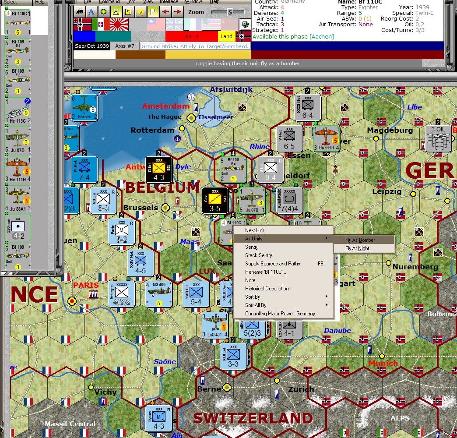Toggle the yellow 74 counter toolbar button

pos(128,12)
